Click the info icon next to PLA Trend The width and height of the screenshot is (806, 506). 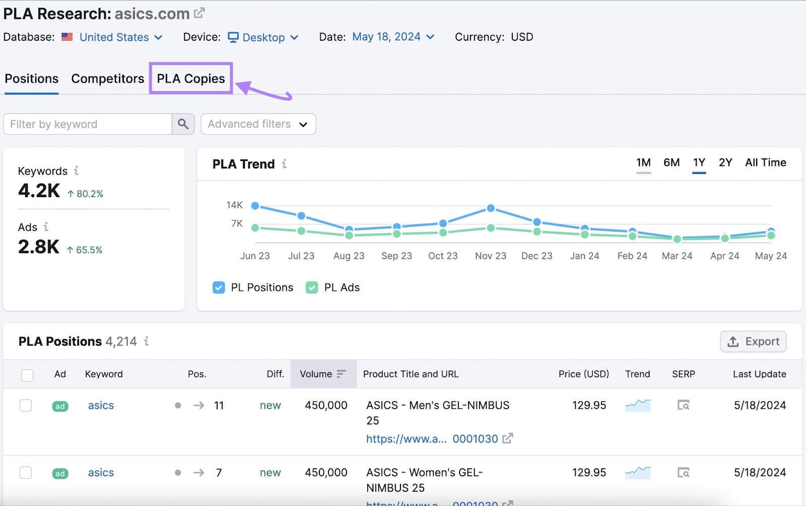click(285, 163)
